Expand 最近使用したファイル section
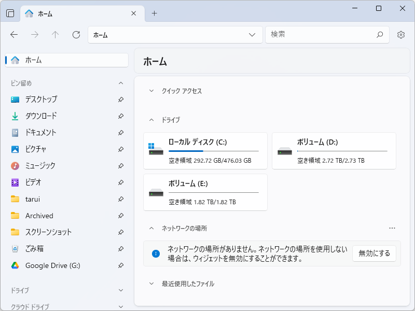This screenshot has height=311, width=415. click(150, 284)
